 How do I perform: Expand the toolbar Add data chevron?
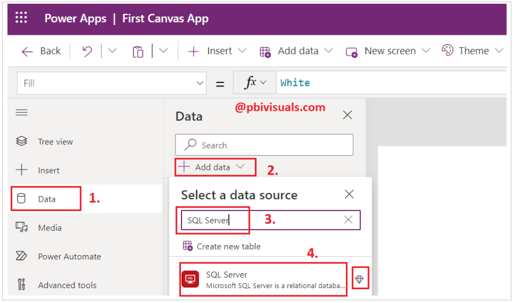click(328, 51)
